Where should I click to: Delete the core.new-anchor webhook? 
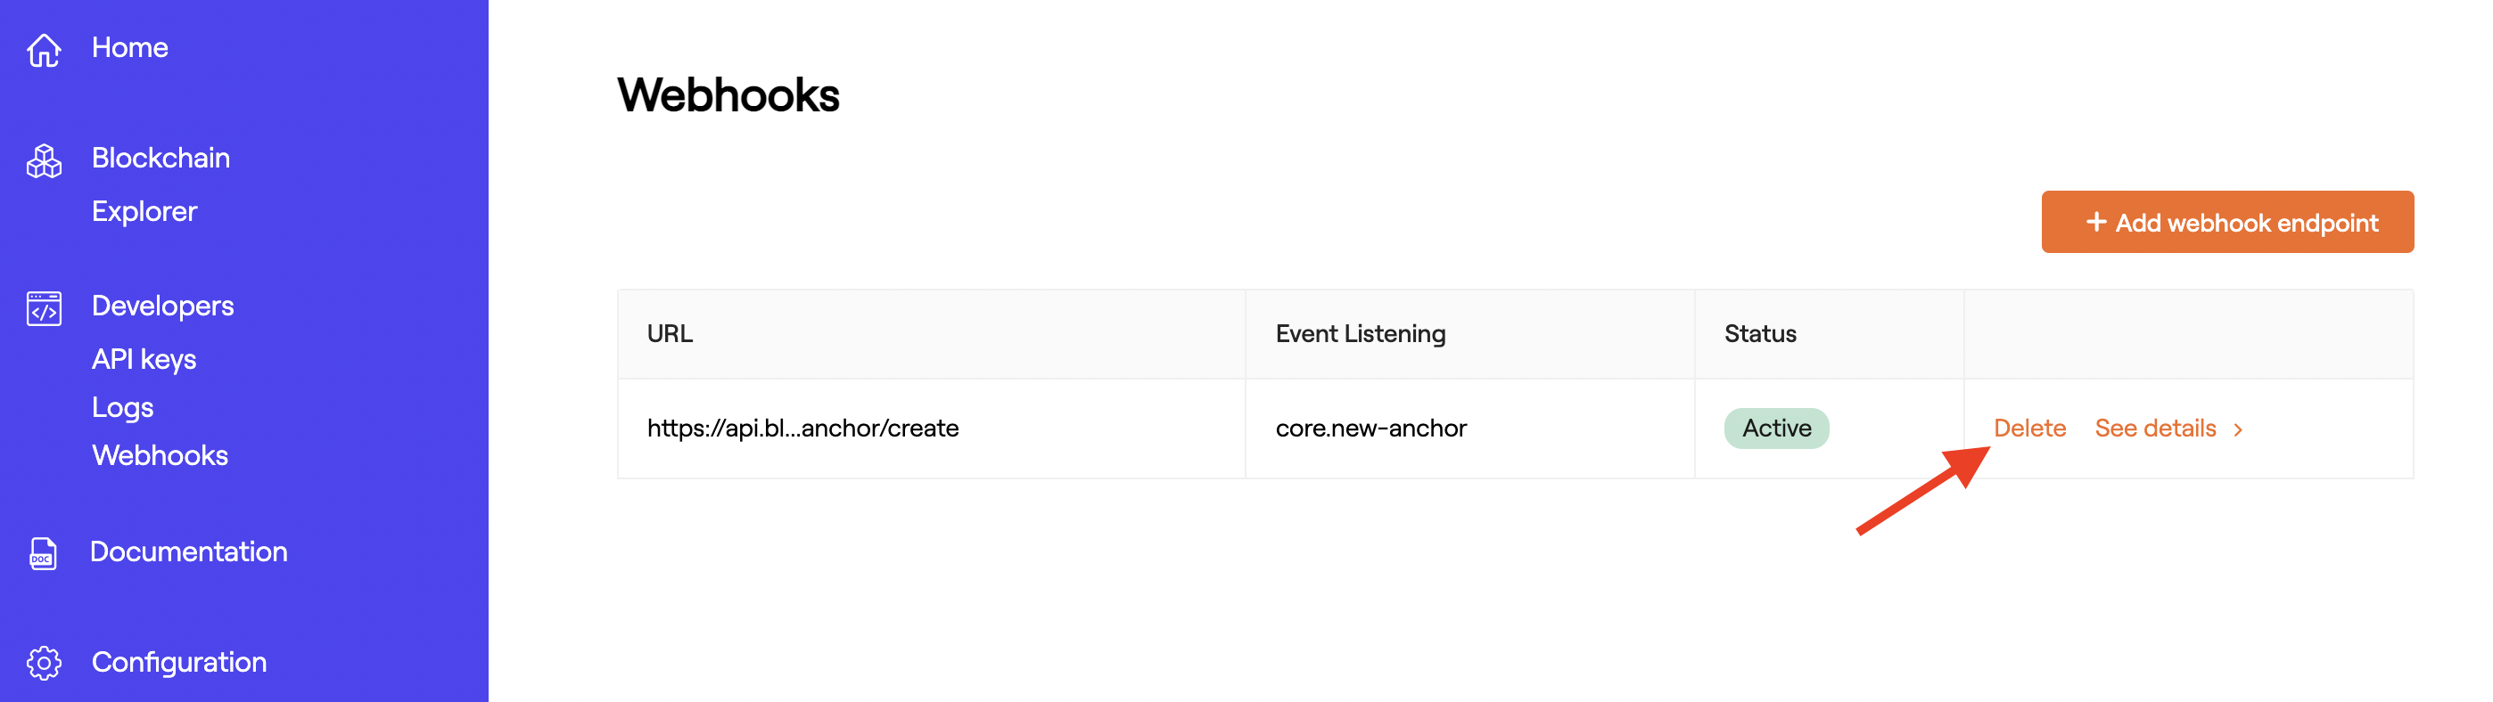[x=2029, y=428]
